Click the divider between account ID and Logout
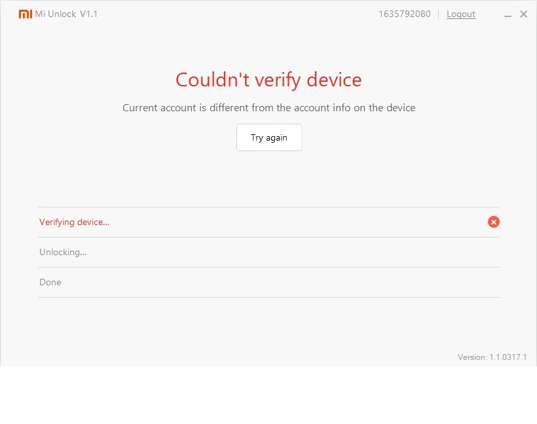537x424 pixels. pyautogui.click(x=439, y=14)
